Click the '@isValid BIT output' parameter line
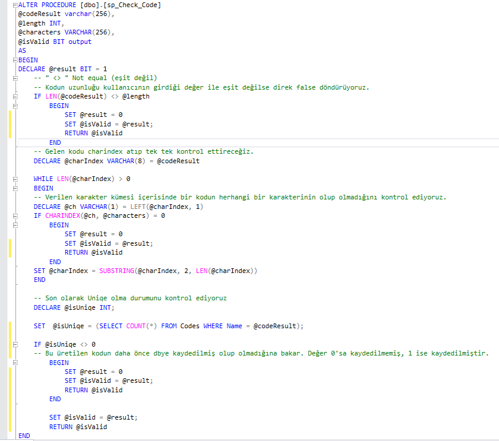Screen dimensions: 499x441 click(55, 42)
